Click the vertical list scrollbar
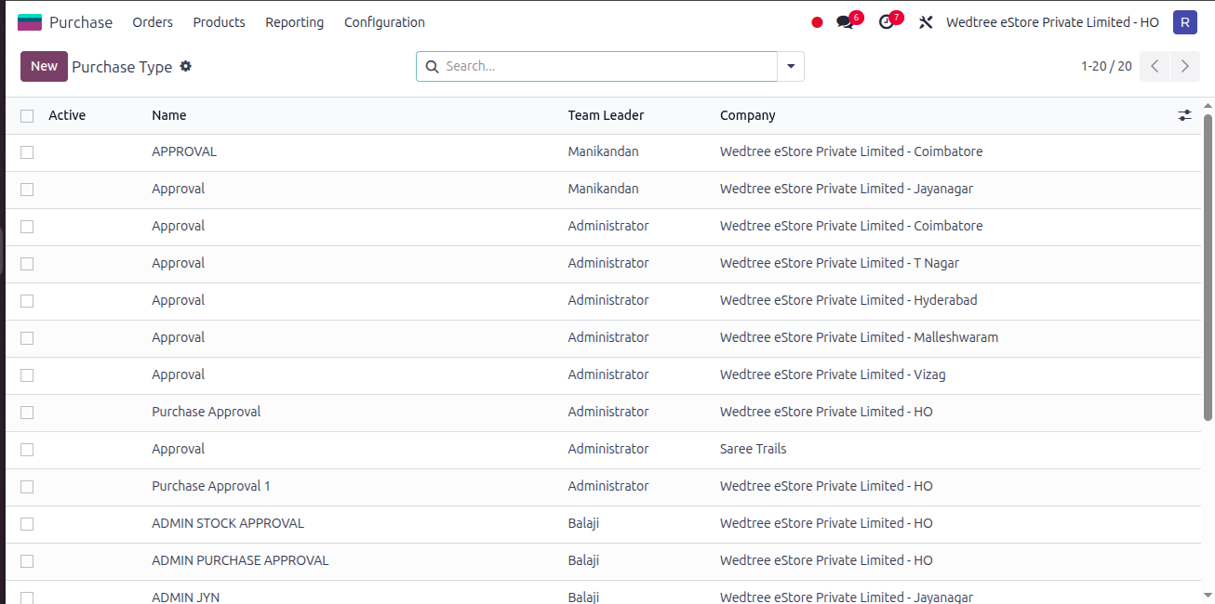This screenshot has height=604, width=1215. pos(1208,267)
